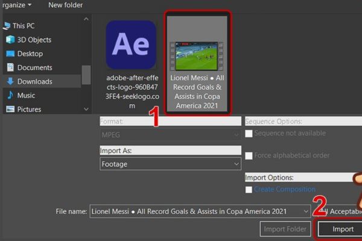Go to the Desktop location
This screenshot has width=362, height=241.
30,54
